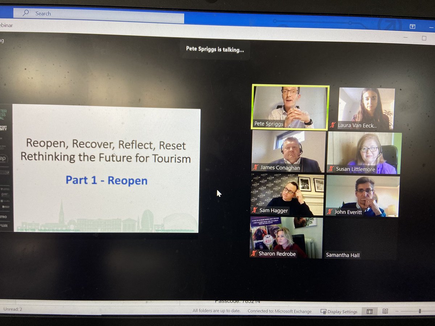Click the muted mic icon next to Susan Littlemore

[x=331, y=169]
